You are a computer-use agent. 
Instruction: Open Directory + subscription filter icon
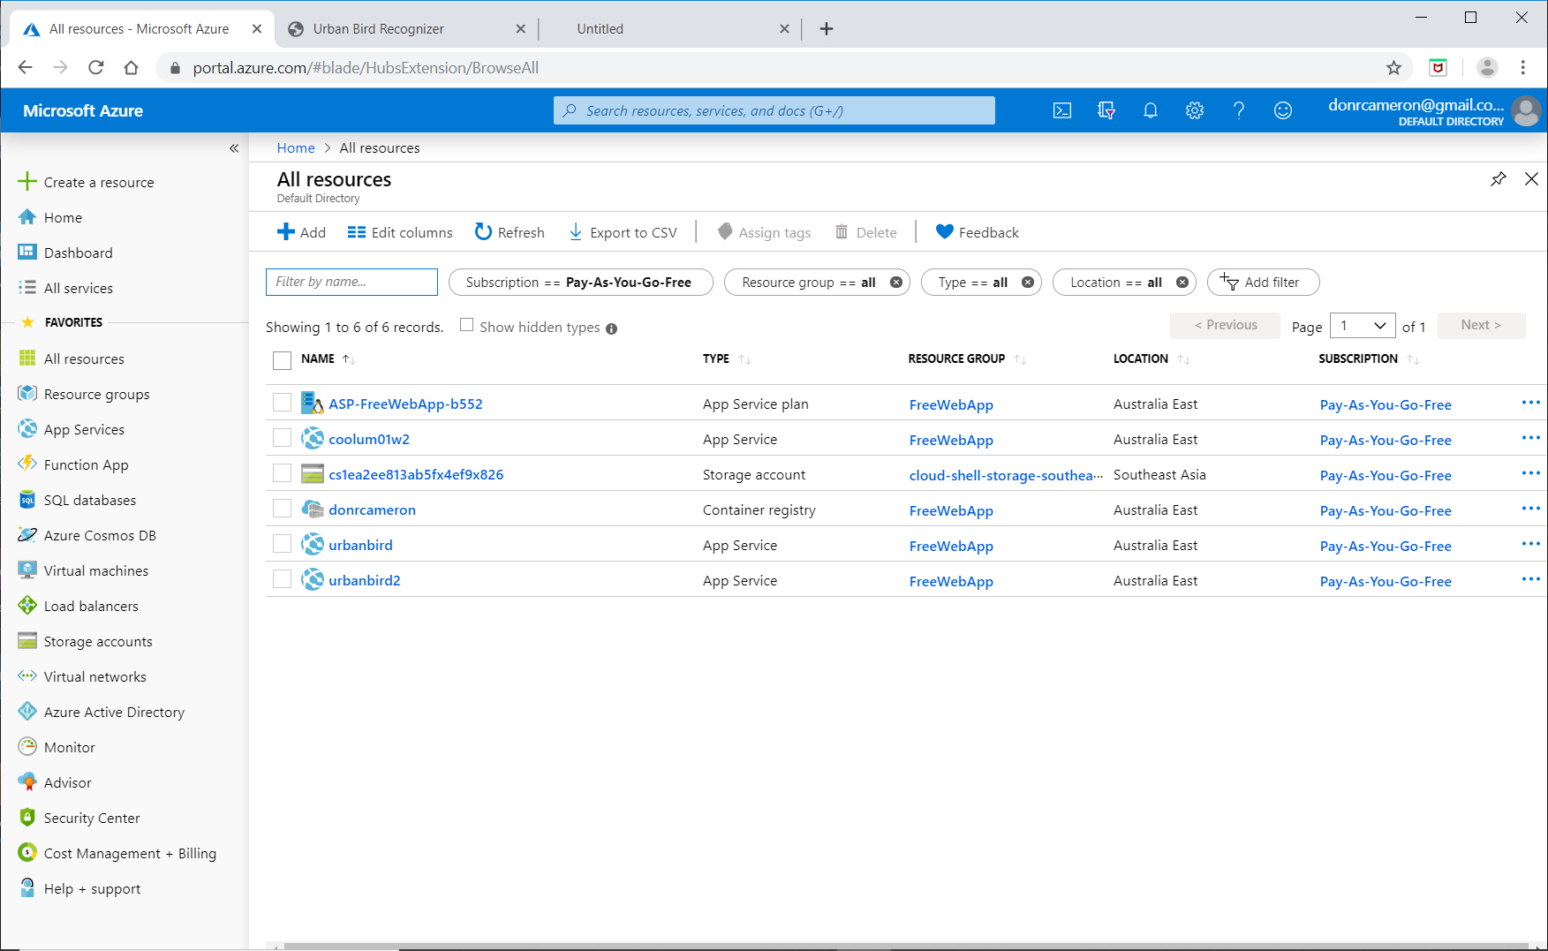(x=1106, y=110)
